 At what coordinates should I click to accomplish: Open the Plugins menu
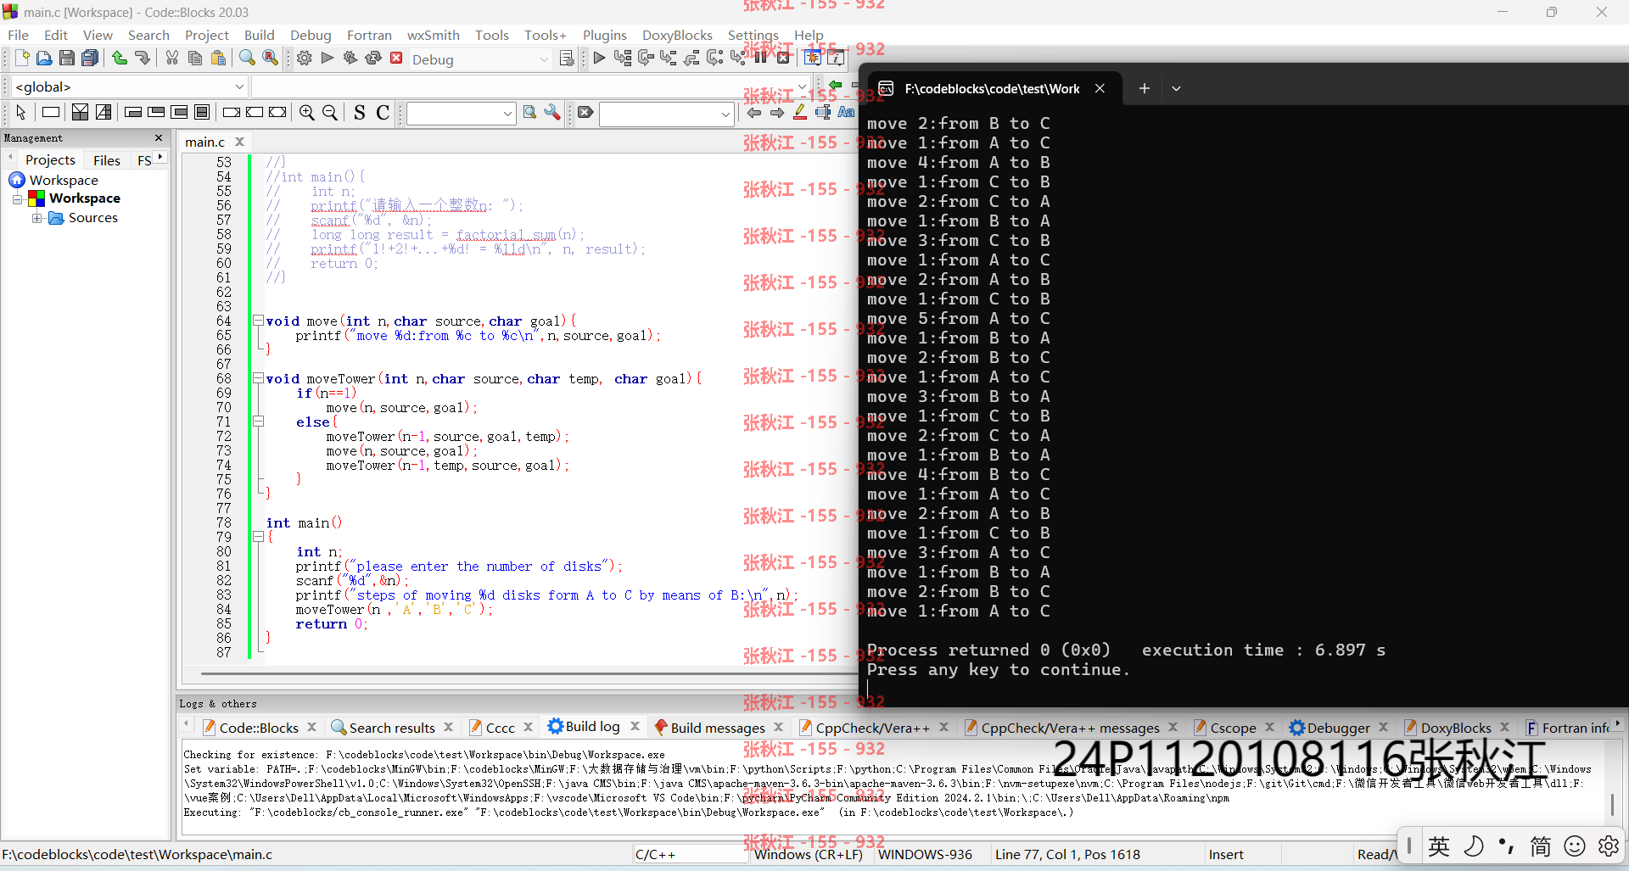(604, 35)
